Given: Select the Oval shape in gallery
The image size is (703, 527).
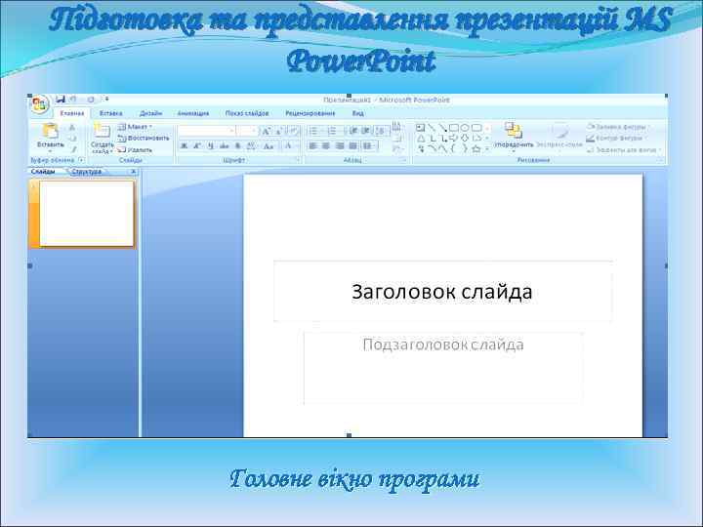Looking at the screenshot, I should click(x=465, y=128).
